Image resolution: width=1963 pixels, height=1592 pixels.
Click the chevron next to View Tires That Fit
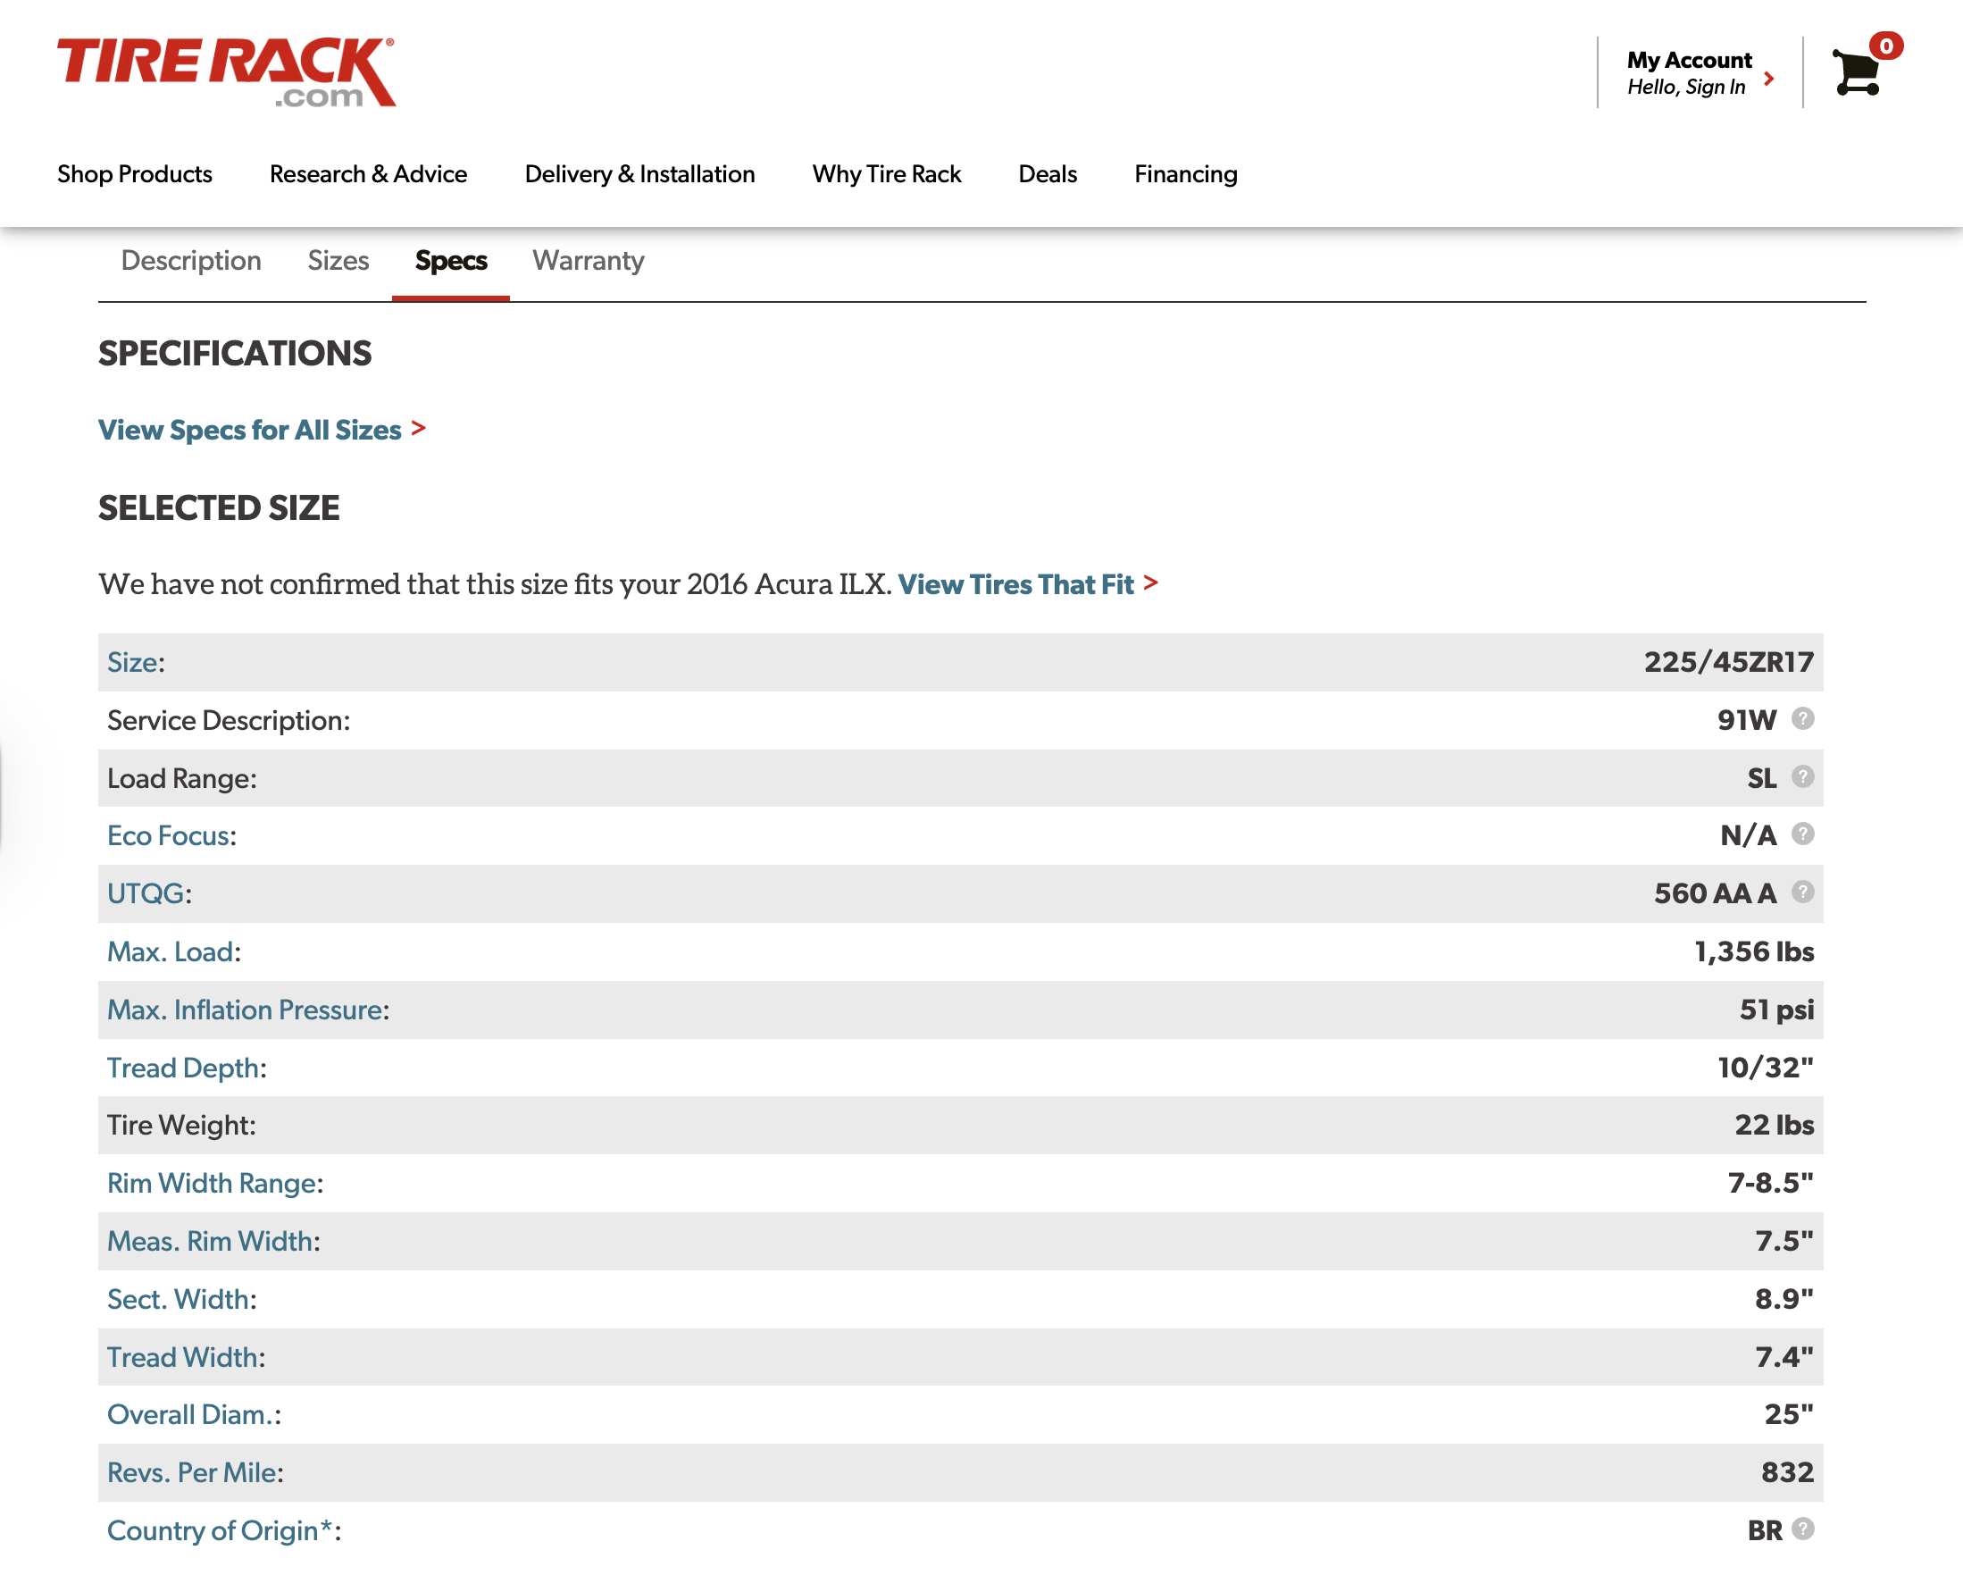1151,584
